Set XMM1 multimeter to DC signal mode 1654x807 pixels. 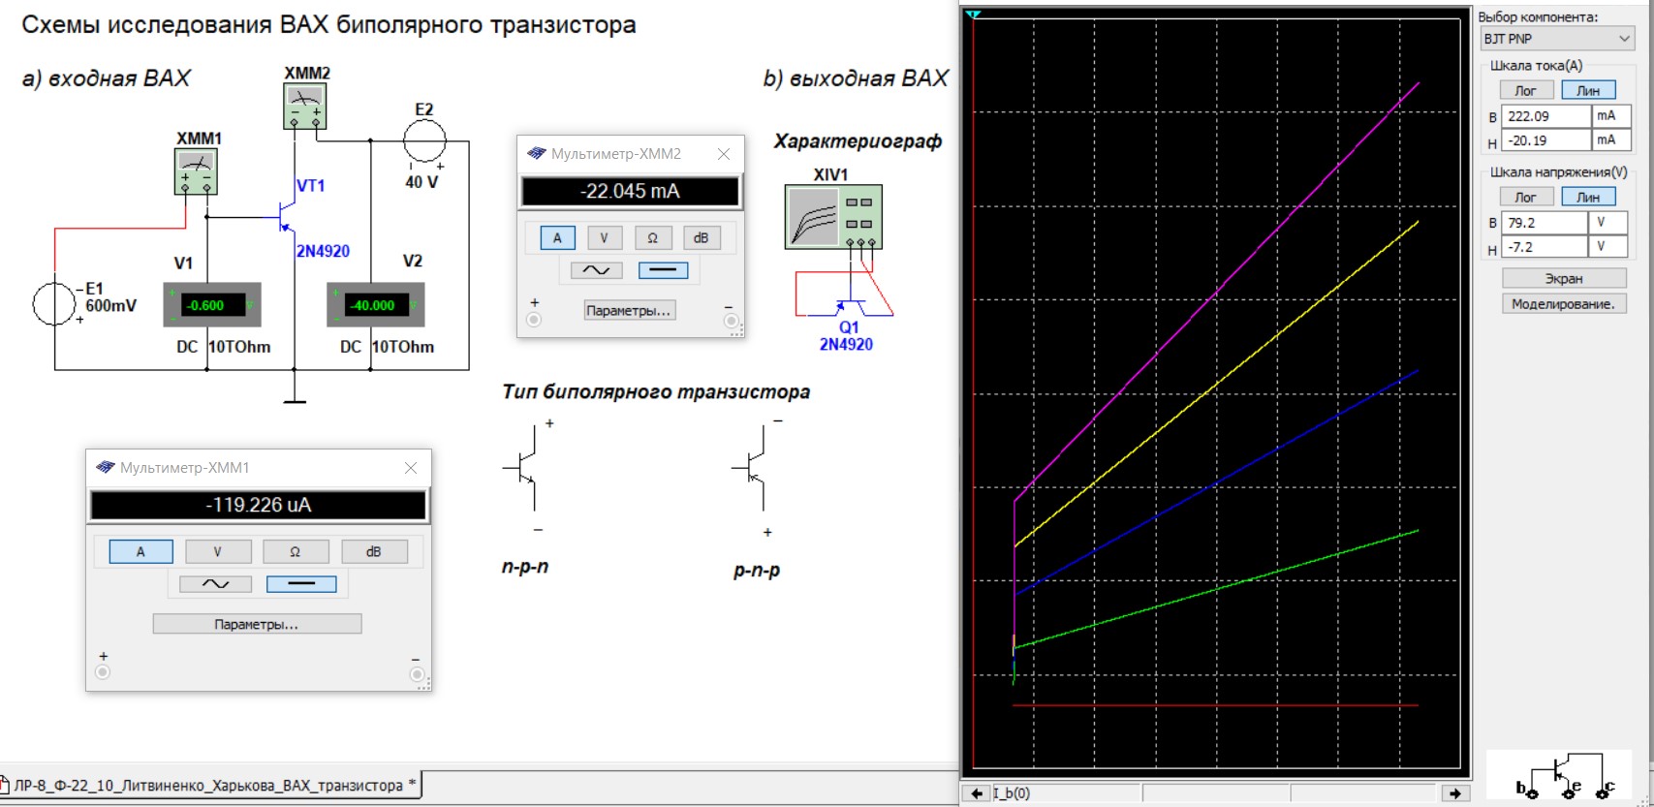pos(301,584)
